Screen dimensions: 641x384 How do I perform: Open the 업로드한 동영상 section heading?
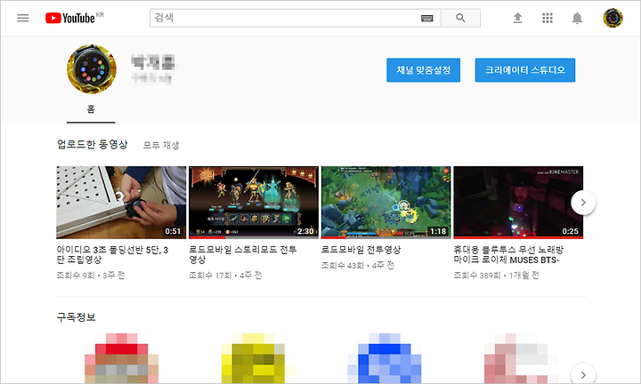pyautogui.click(x=92, y=144)
